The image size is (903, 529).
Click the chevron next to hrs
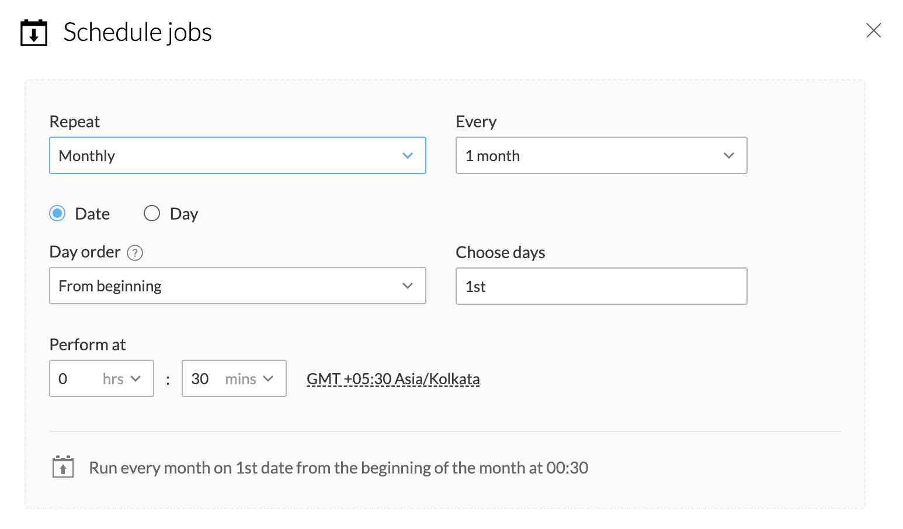136,378
